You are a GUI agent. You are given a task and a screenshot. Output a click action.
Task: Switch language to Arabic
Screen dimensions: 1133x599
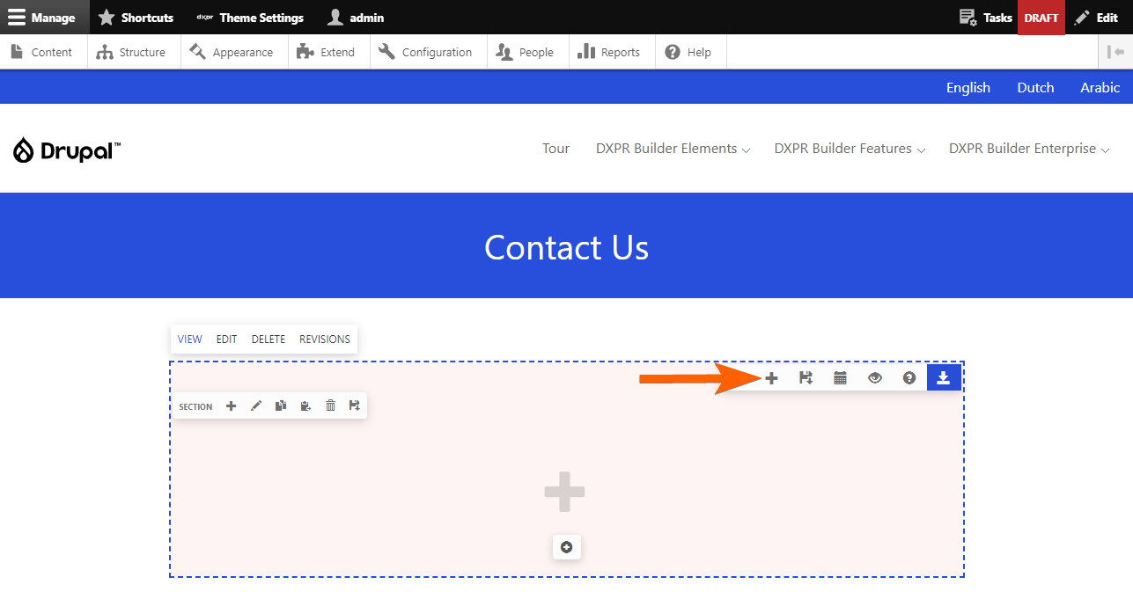click(1100, 87)
